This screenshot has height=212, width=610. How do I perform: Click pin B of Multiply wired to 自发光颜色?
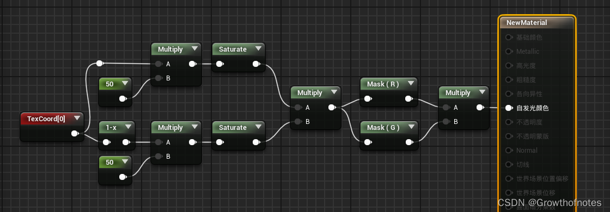click(447, 122)
